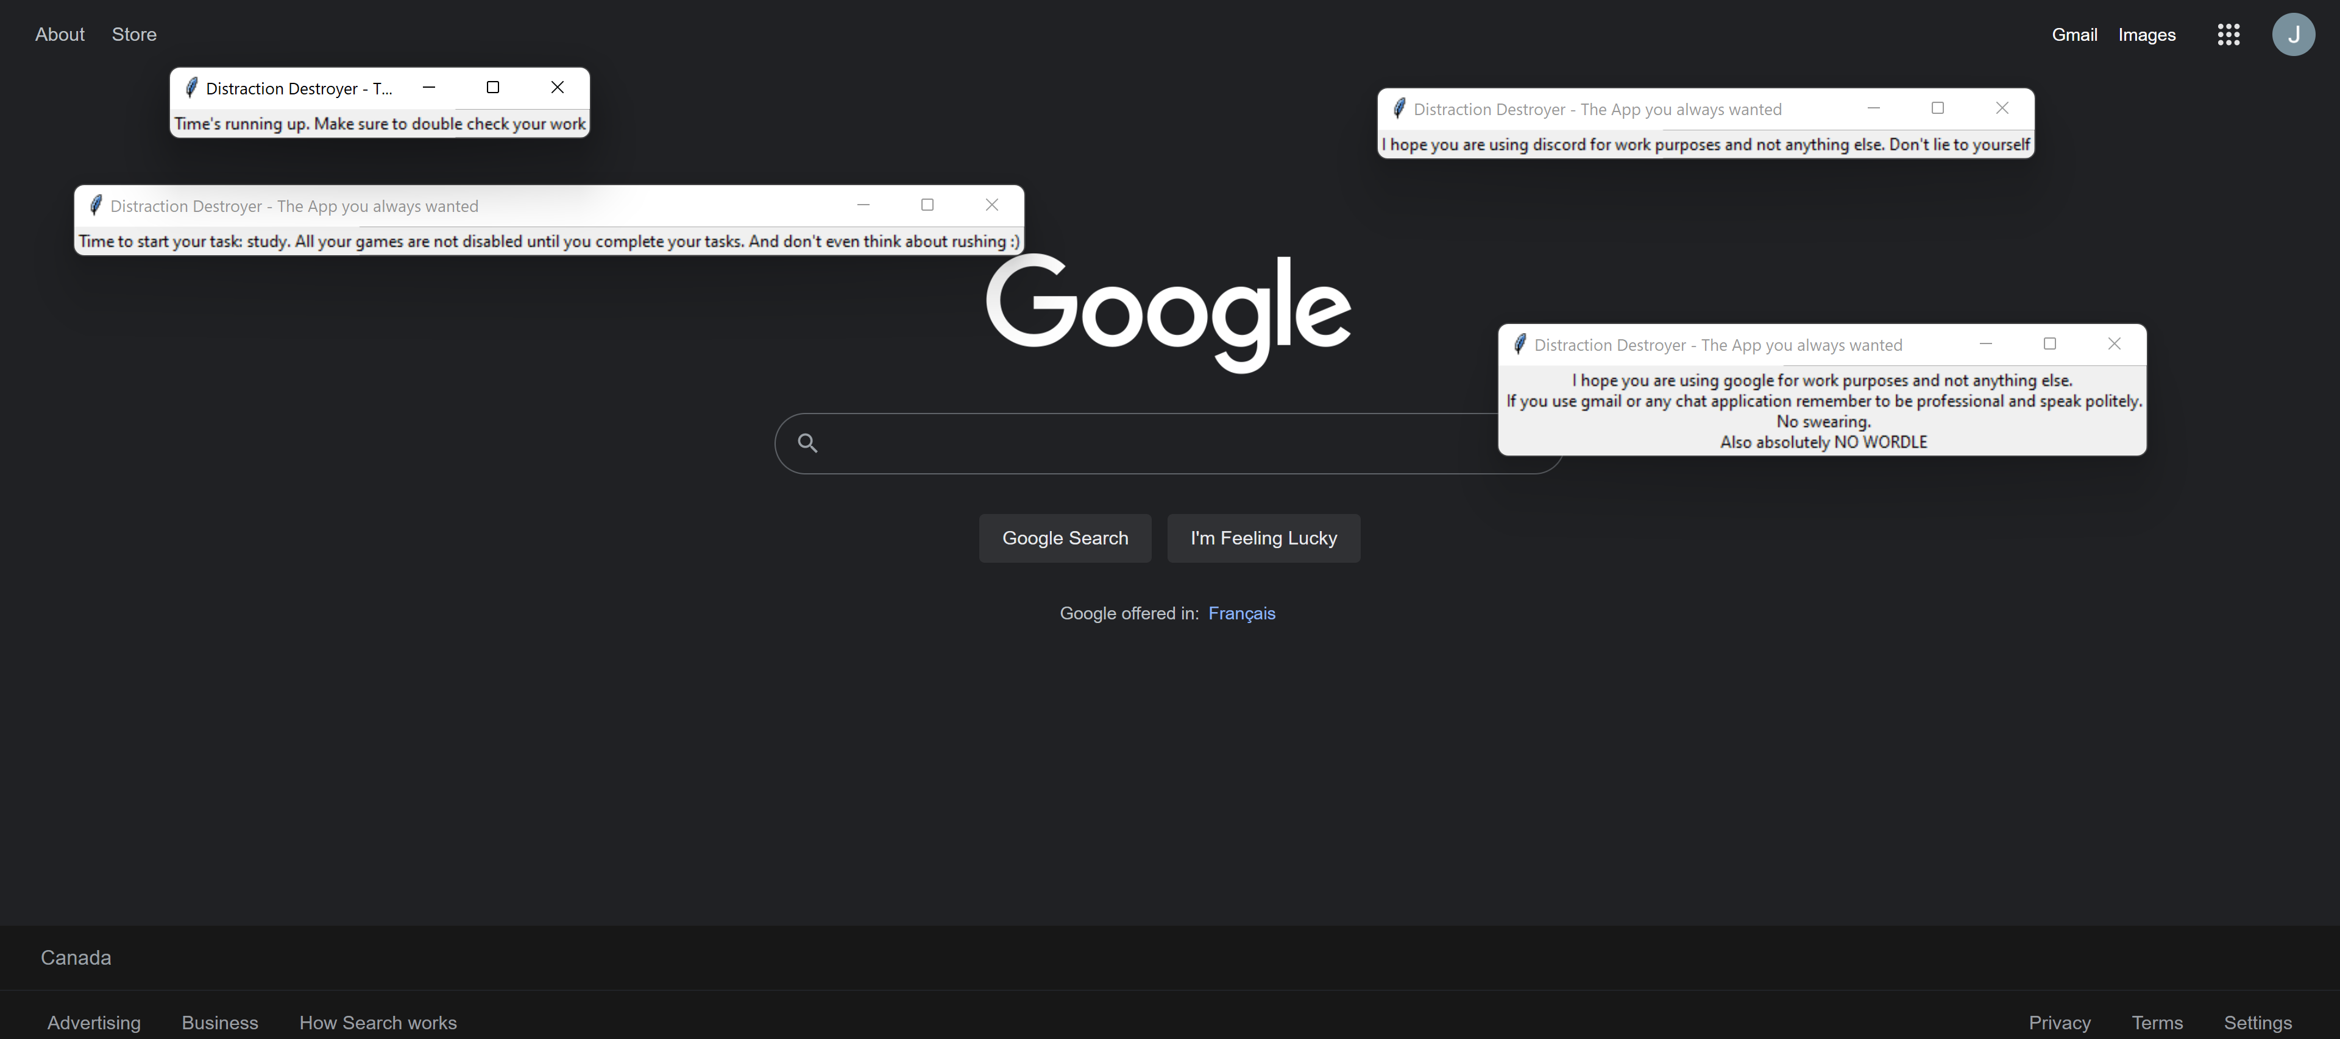This screenshot has width=2340, height=1039.
Task: Click the J account avatar
Action: (2292, 35)
